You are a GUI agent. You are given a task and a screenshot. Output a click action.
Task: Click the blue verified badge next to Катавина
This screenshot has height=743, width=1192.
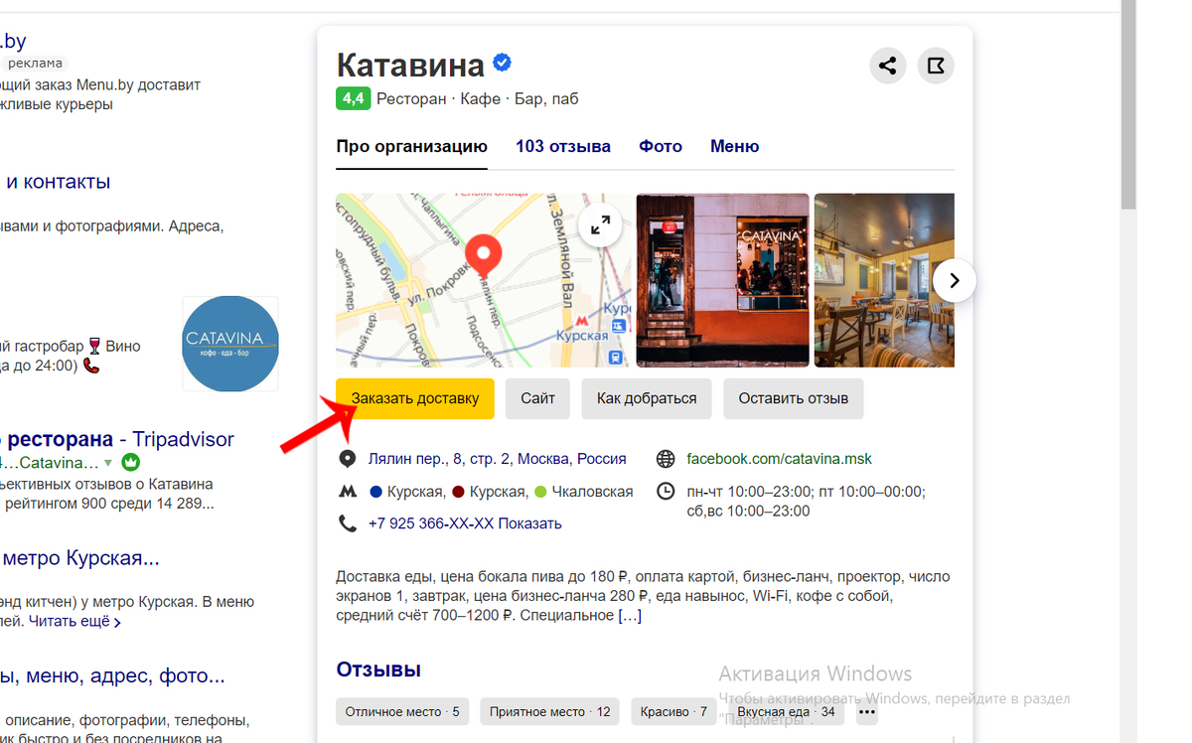[503, 64]
